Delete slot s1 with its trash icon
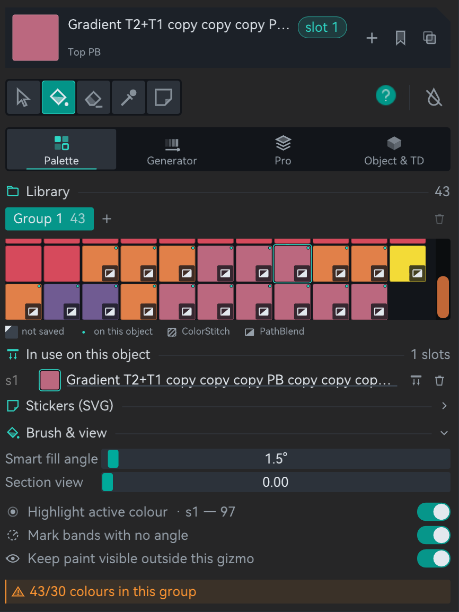The height and width of the screenshot is (612, 459). [439, 381]
